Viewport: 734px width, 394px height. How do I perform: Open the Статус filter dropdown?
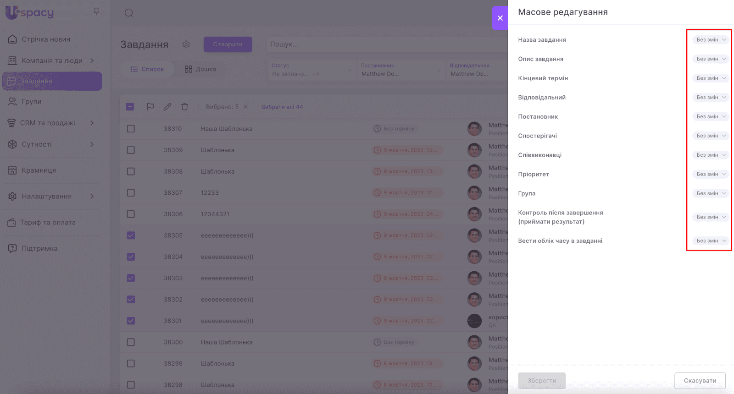[311, 70]
